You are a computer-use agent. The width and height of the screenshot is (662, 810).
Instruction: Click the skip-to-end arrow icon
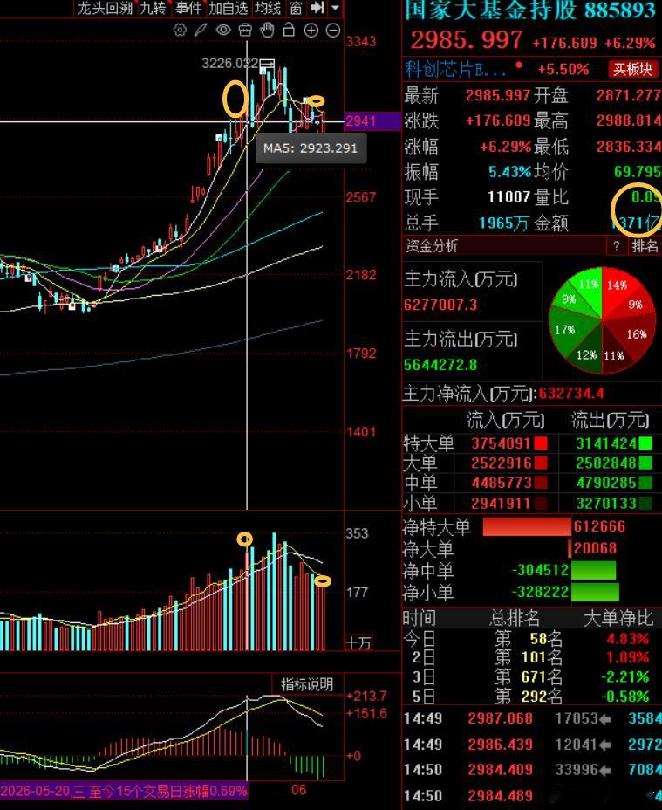click(x=317, y=8)
